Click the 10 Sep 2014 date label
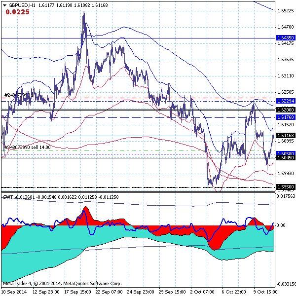The height and width of the screenshot is (296, 296). tap(14, 292)
